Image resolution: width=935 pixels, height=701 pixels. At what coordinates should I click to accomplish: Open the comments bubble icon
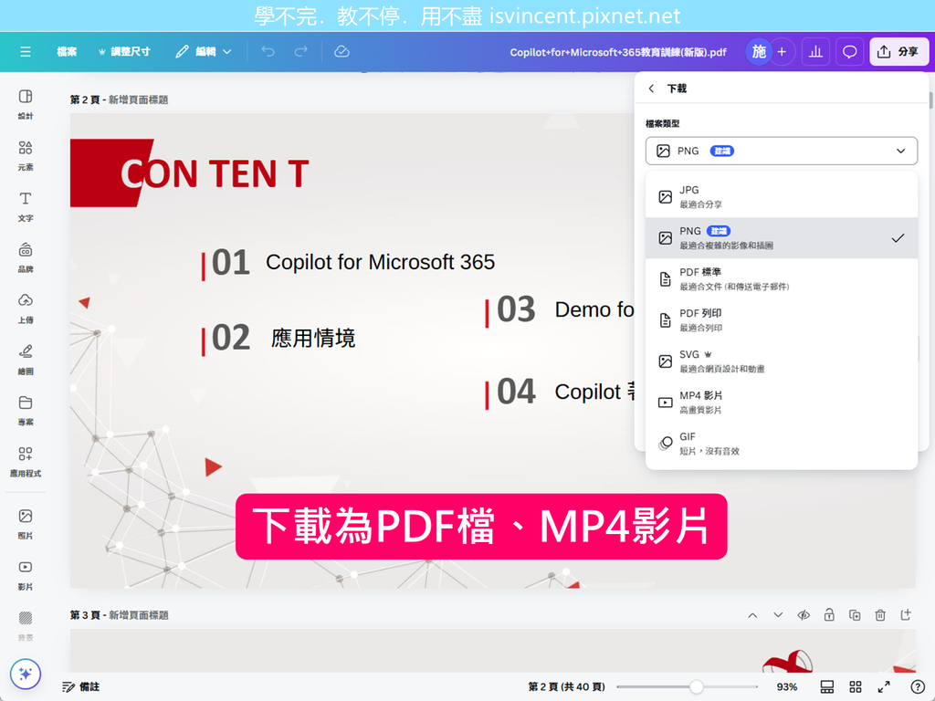[x=849, y=52]
